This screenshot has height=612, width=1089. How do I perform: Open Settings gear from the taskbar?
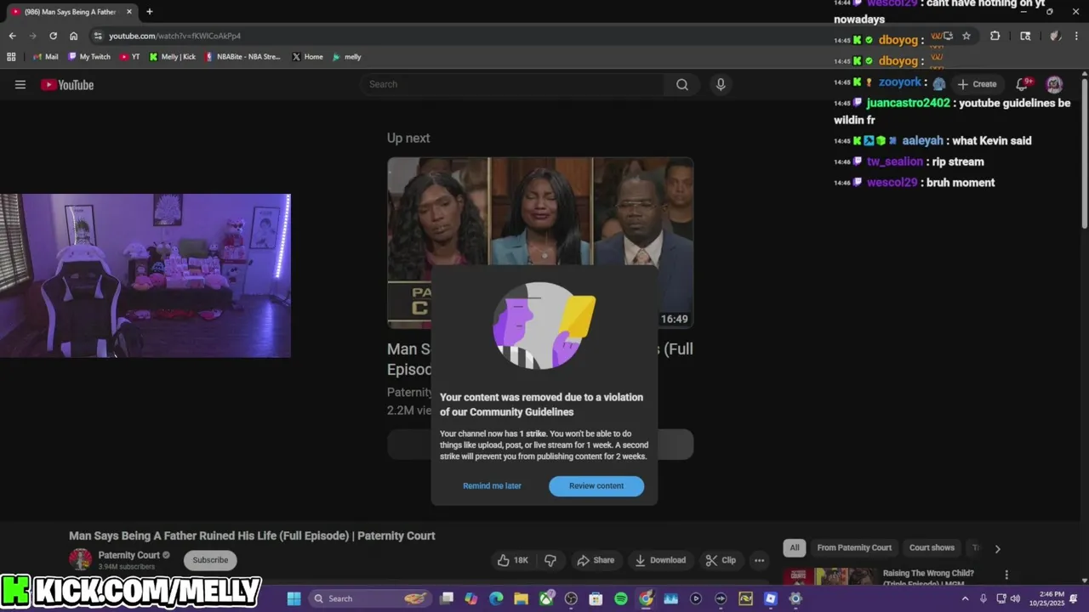795,598
